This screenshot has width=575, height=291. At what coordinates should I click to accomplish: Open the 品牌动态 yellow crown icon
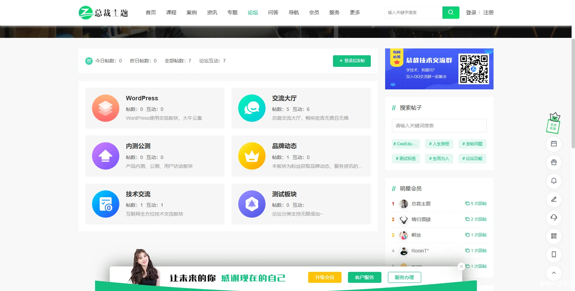tap(252, 156)
